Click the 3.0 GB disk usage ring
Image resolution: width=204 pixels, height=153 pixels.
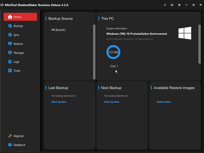[x=113, y=52]
